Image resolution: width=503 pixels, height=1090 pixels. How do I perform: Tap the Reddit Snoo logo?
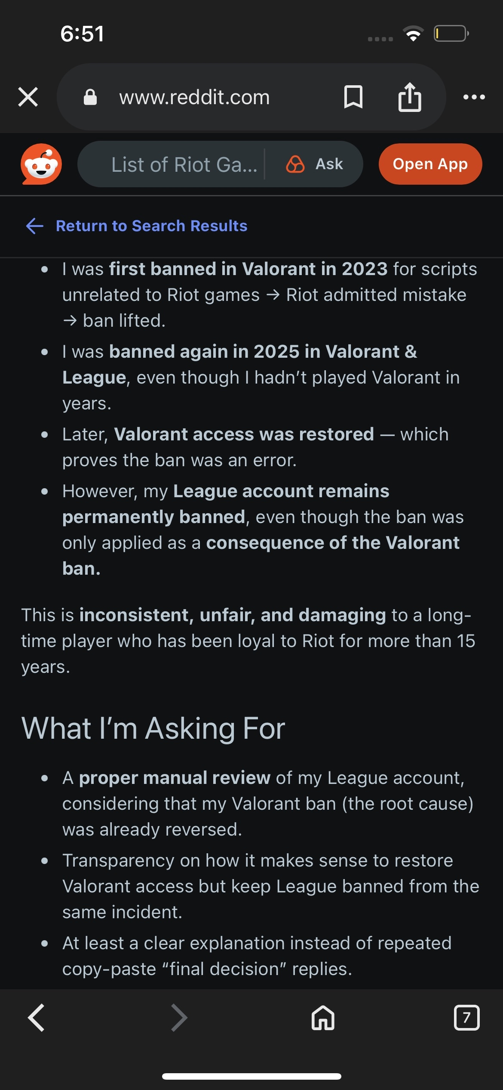(x=41, y=164)
